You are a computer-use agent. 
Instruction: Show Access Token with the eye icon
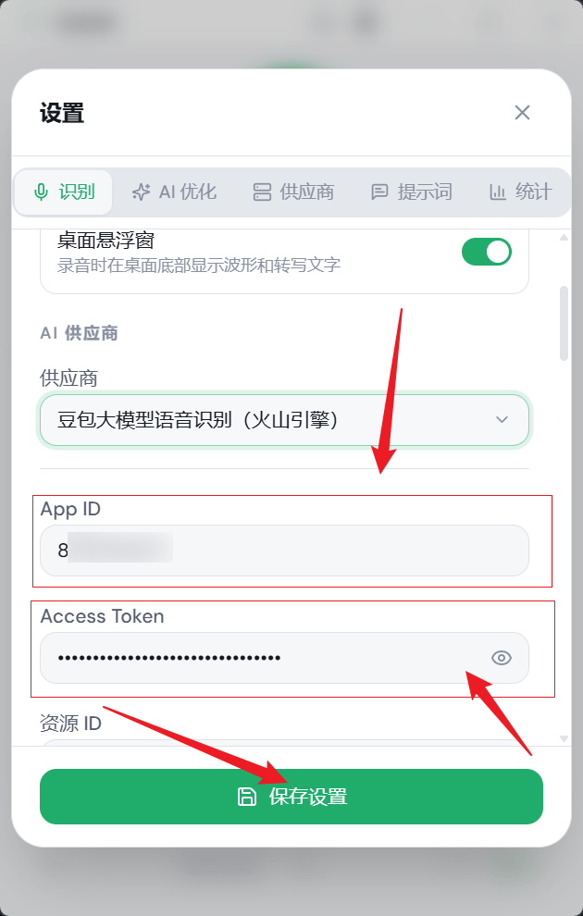click(502, 659)
